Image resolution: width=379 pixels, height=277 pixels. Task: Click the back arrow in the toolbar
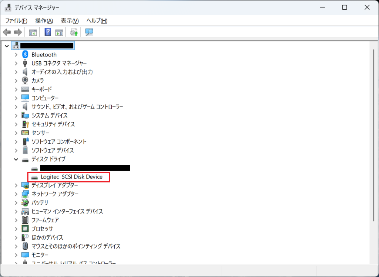coord(7,33)
